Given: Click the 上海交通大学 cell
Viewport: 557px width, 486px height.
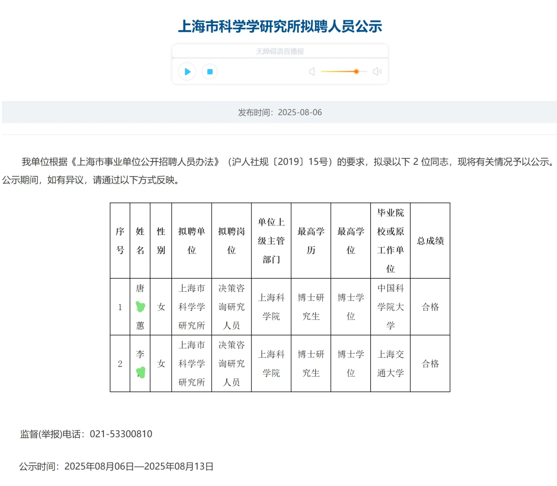Looking at the screenshot, I should click(391, 364).
